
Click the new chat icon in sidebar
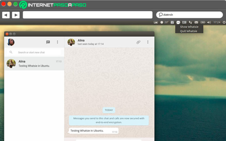(48, 42)
